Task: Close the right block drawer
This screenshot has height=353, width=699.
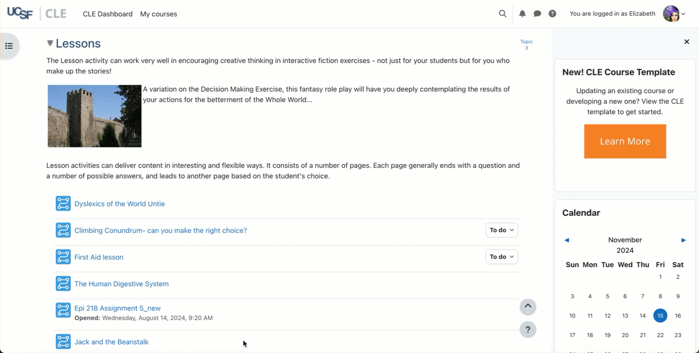Action: point(686,42)
